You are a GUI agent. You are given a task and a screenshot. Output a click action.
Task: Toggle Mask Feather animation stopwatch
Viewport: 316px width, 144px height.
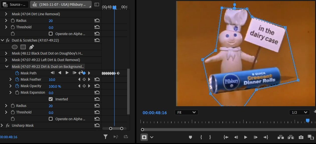coord(17,79)
